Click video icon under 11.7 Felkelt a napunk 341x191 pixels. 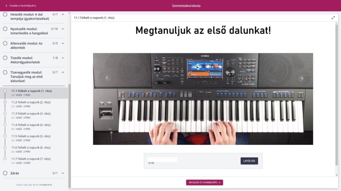point(13,163)
